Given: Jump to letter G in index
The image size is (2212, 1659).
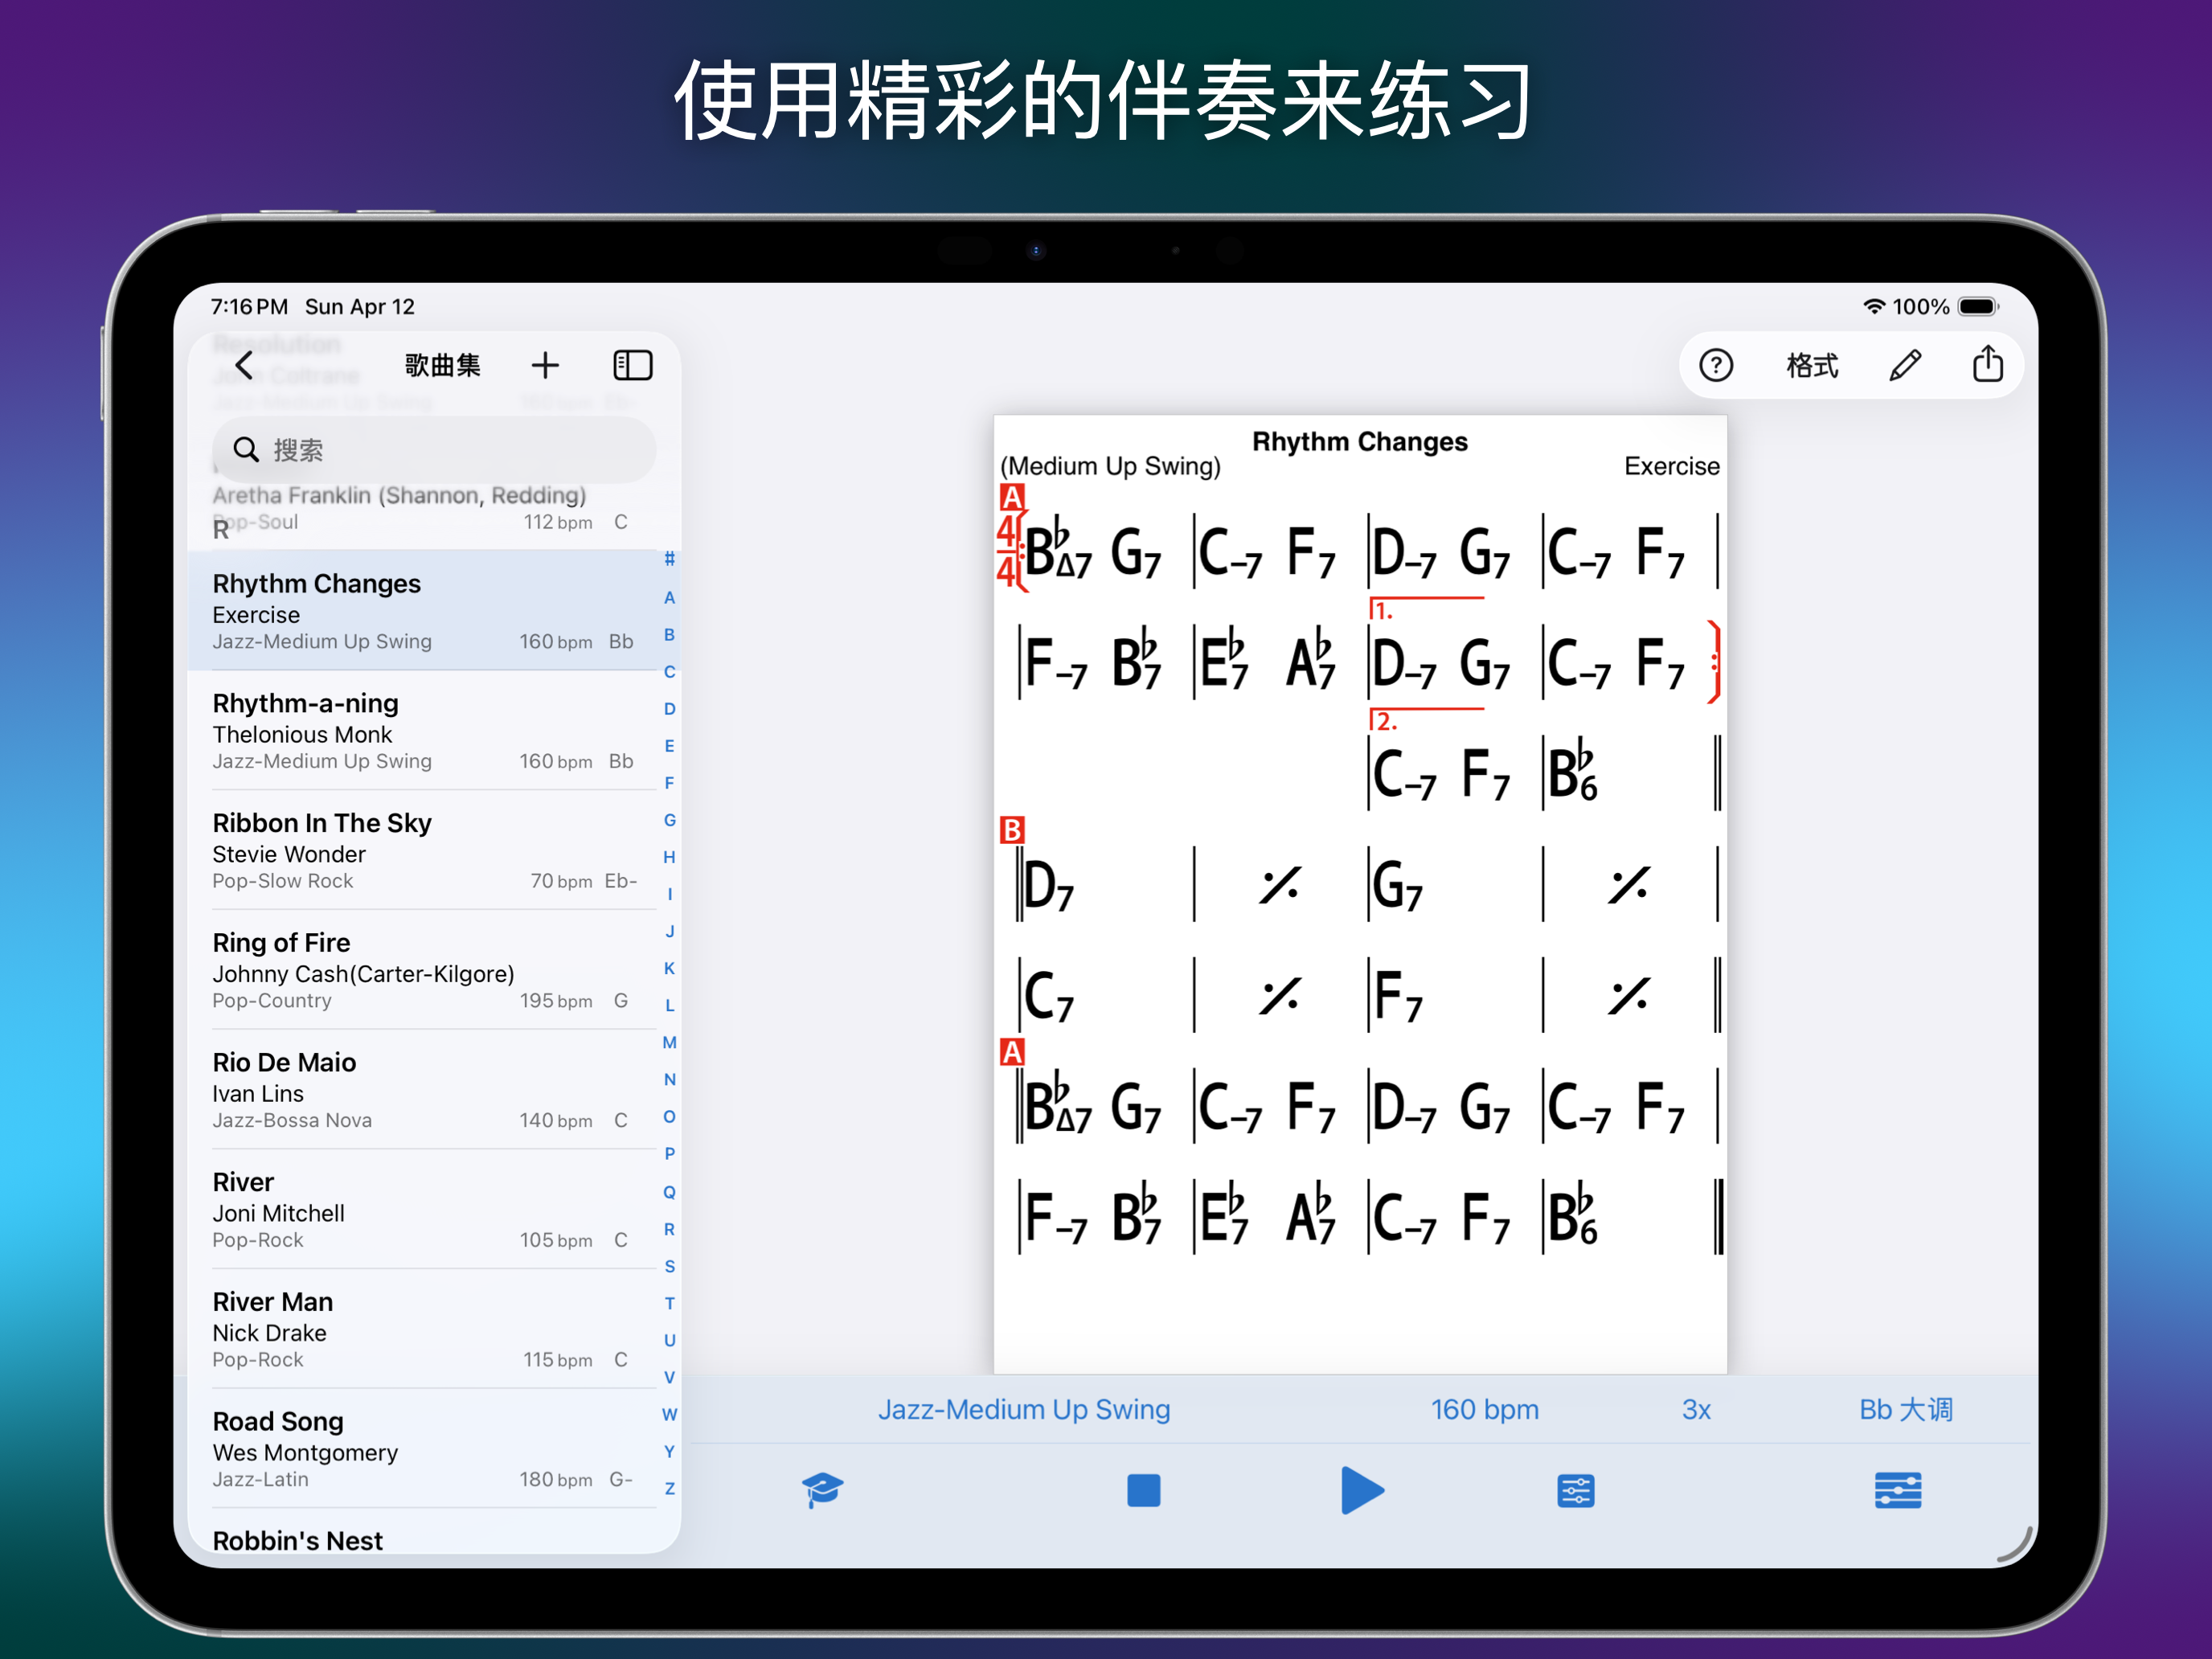Looking at the screenshot, I should (x=669, y=820).
